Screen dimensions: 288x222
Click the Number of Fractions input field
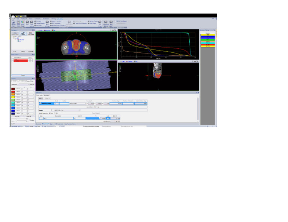[x=128, y=104]
